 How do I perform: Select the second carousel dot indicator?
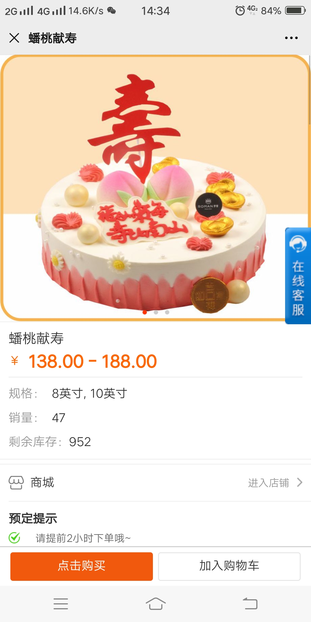tap(156, 312)
